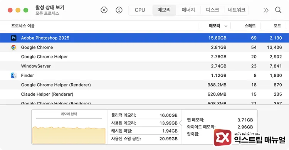Click the 캐시된 파일 label
Viewport: 289px width, 150px height.
click(122, 131)
